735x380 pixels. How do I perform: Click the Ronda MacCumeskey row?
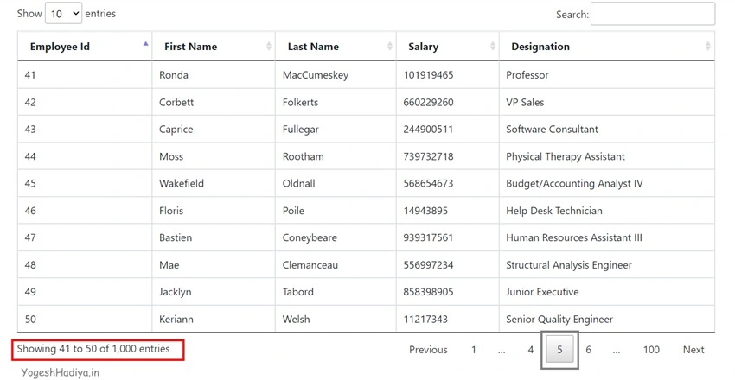[x=366, y=75]
